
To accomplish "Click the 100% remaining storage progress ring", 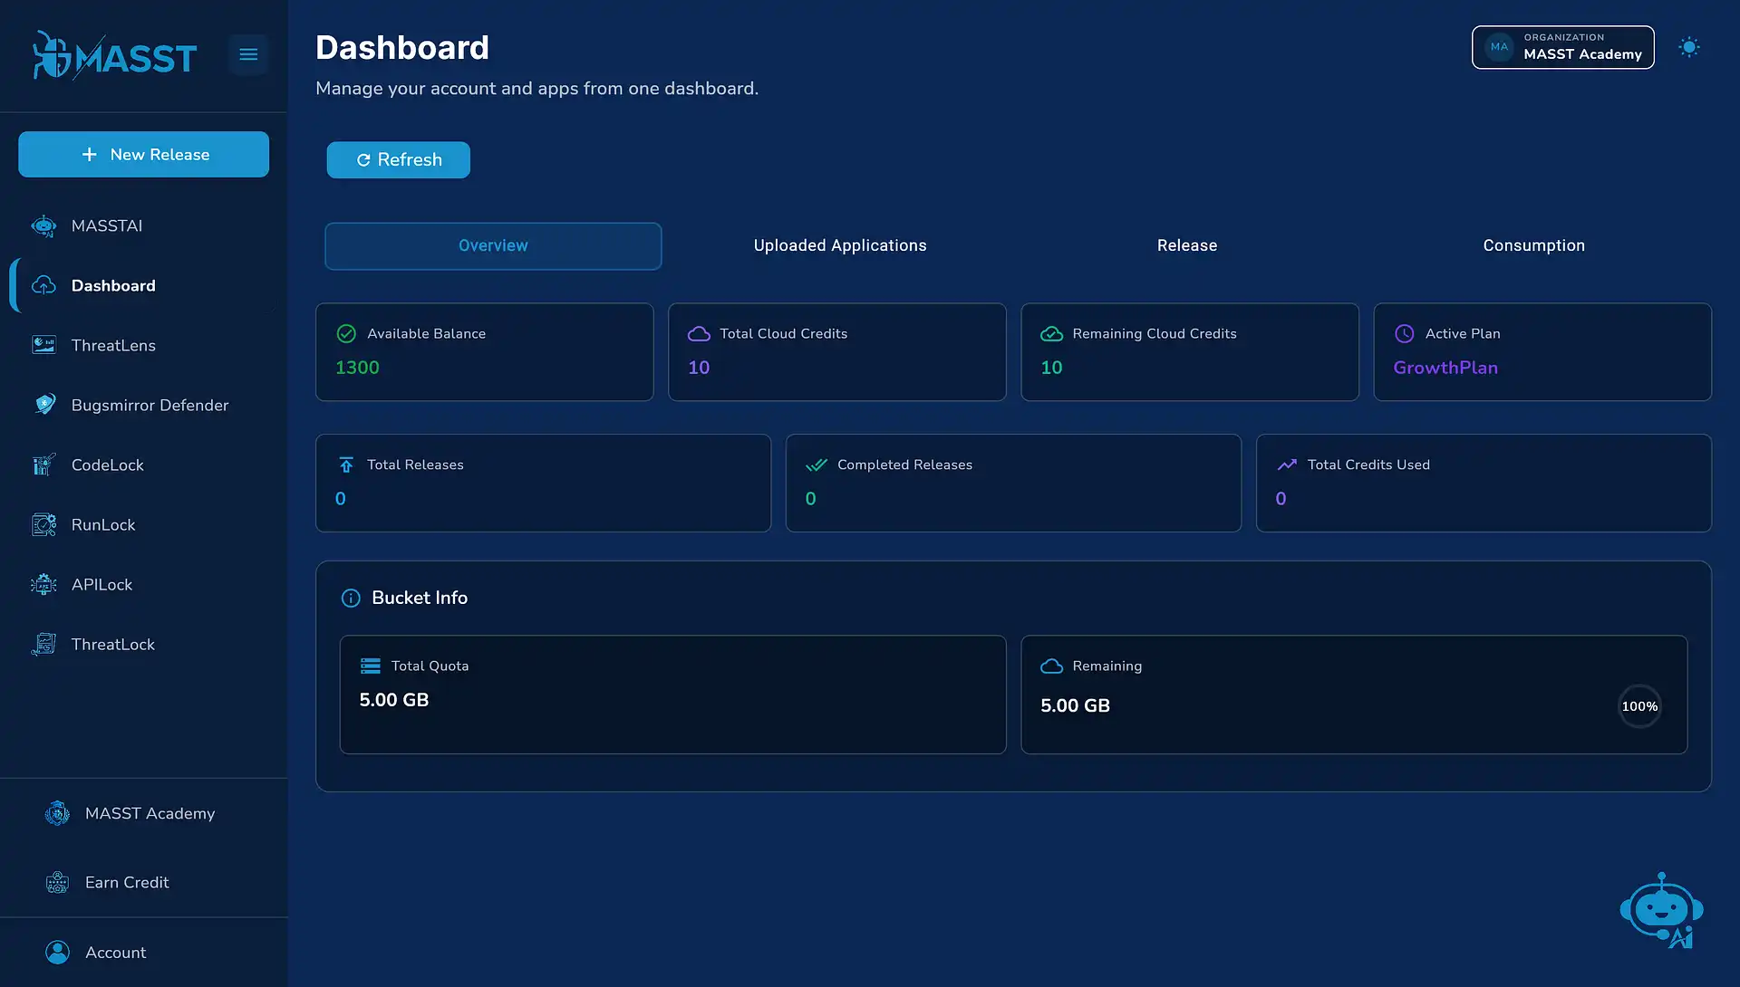I will click(x=1639, y=706).
